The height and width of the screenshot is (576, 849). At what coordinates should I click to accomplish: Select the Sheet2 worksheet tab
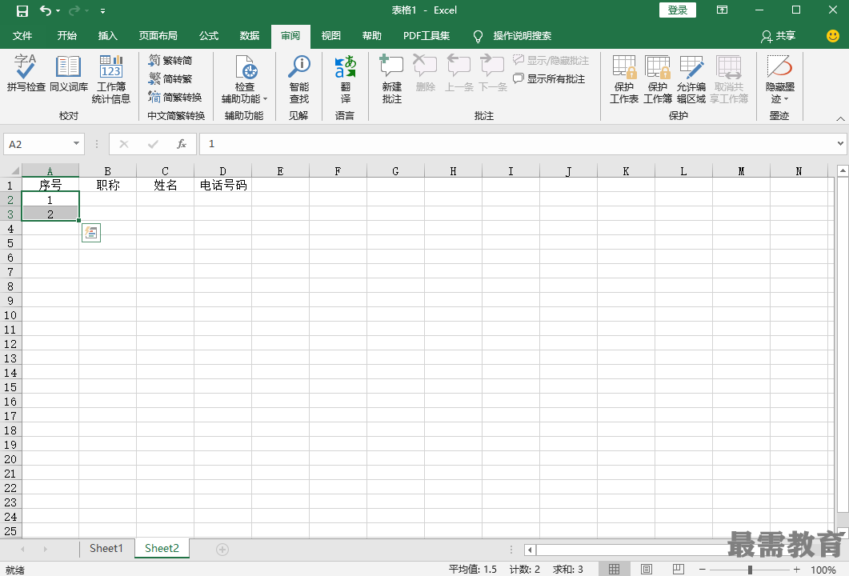(x=162, y=548)
